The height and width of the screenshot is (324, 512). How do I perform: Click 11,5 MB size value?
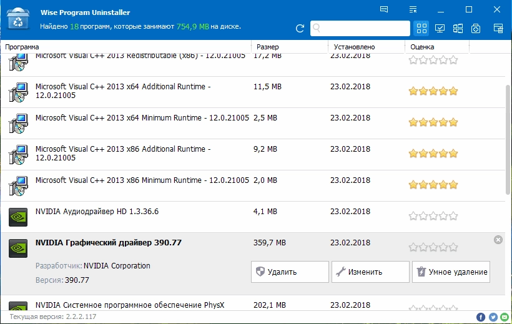pyautogui.click(x=267, y=87)
